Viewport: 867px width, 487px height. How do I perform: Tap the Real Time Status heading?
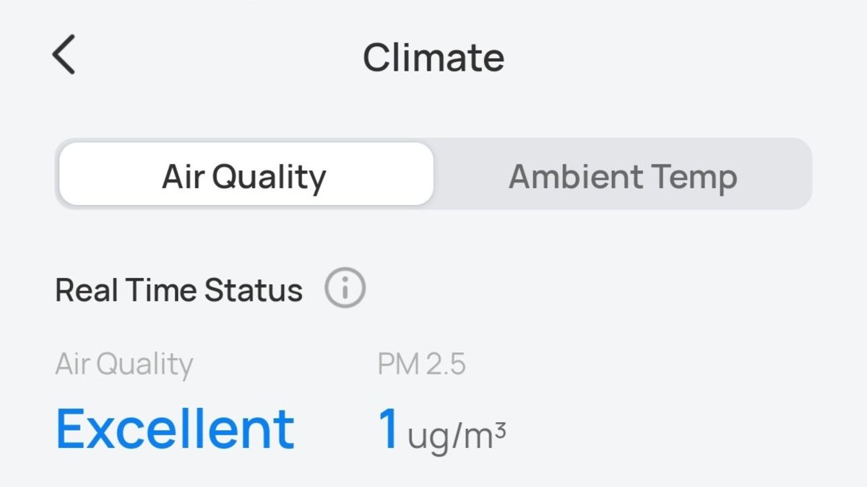click(x=179, y=290)
